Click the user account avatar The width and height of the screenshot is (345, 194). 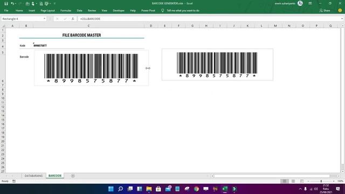tap(300, 3)
